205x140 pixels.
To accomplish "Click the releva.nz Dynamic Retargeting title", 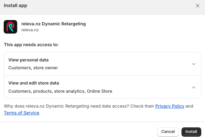I will (x=53, y=24).
